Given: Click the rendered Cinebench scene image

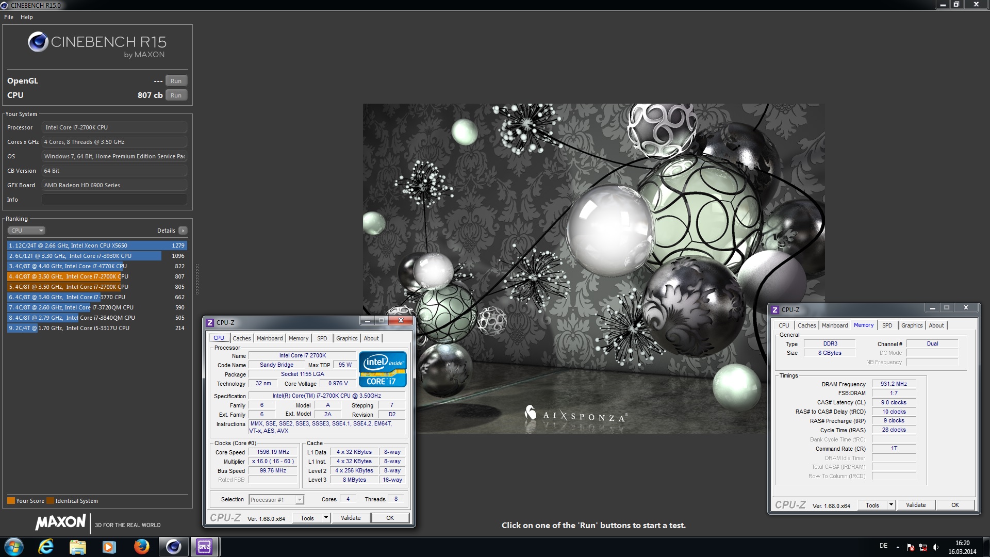Looking at the screenshot, I should (593, 268).
